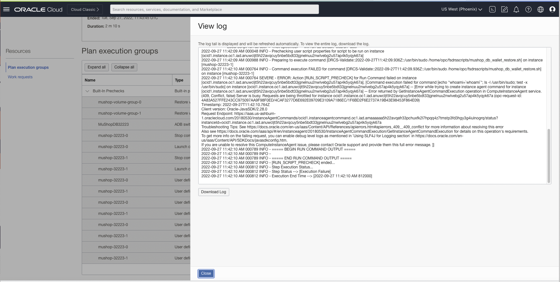This screenshot has height=282, width=560.
Task: Launch Cloud Shell from the header
Action: point(492,10)
